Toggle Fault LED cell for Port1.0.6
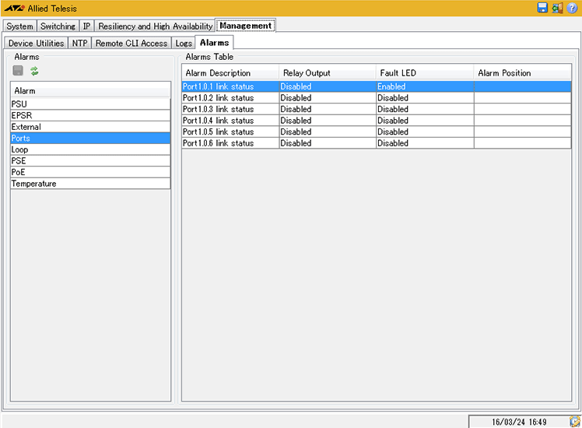582x428 pixels. coord(425,143)
